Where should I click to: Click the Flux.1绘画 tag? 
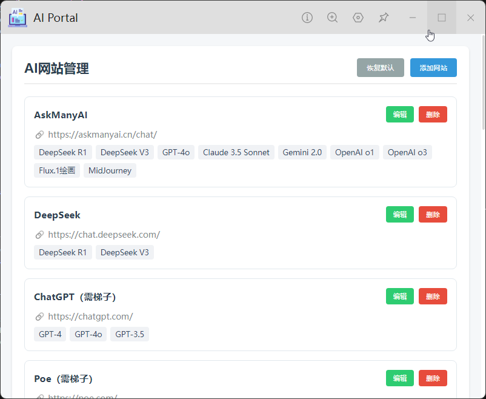(x=57, y=170)
